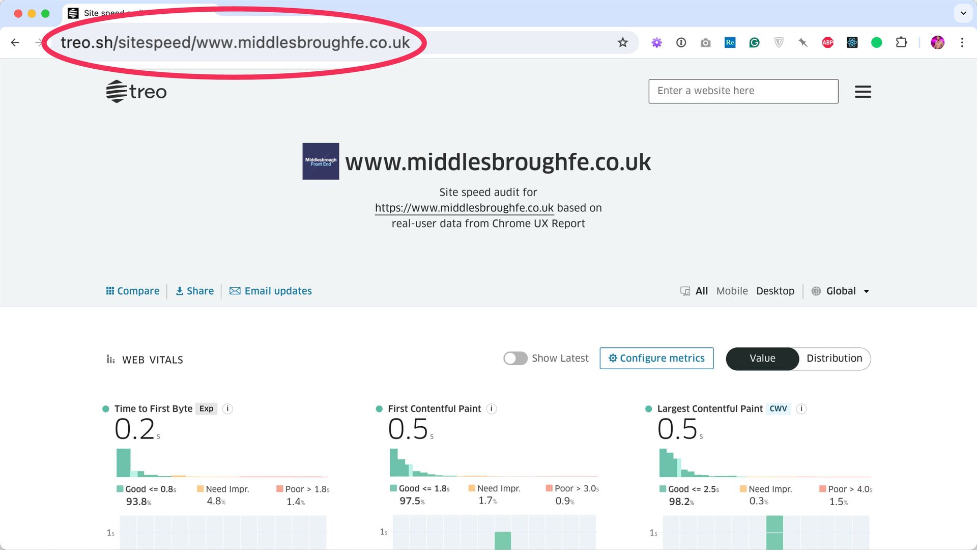Expand the Global region dropdown
This screenshot has height=550, width=977.
[x=841, y=291]
